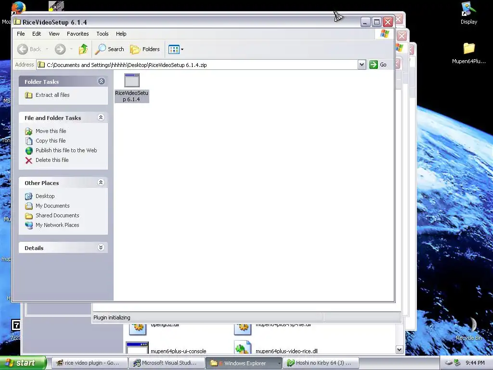Click the red X Delete icon
493x370 pixels.
pyautogui.click(x=28, y=160)
